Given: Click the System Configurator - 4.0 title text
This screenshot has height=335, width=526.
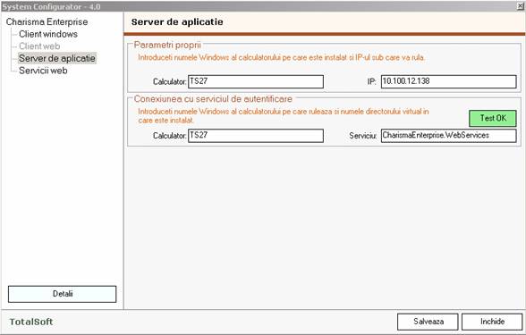Looking at the screenshot, I should 51,7.
